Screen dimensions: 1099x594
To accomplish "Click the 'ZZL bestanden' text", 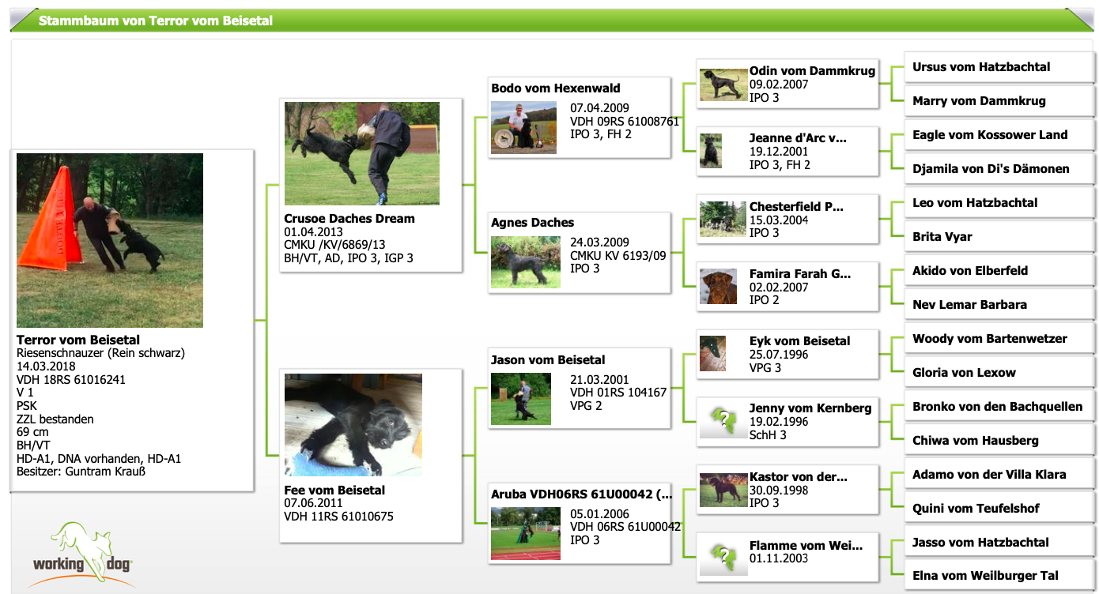I will 55,419.
